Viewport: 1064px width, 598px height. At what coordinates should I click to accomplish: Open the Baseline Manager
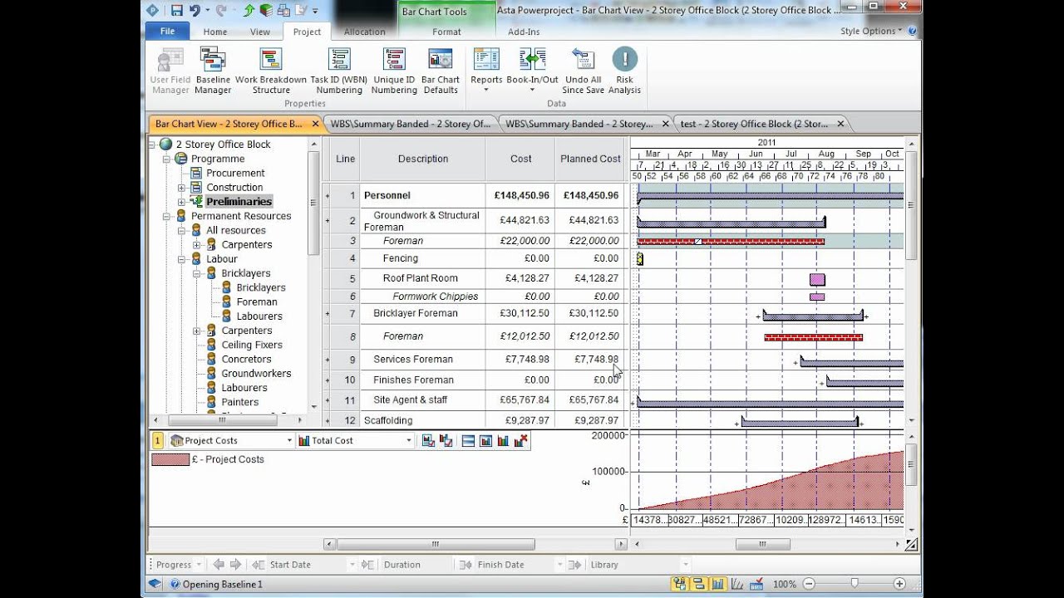pyautogui.click(x=213, y=71)
